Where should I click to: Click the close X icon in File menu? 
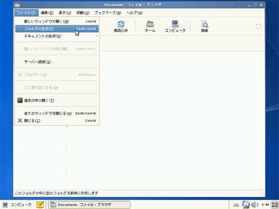[20, 120]
